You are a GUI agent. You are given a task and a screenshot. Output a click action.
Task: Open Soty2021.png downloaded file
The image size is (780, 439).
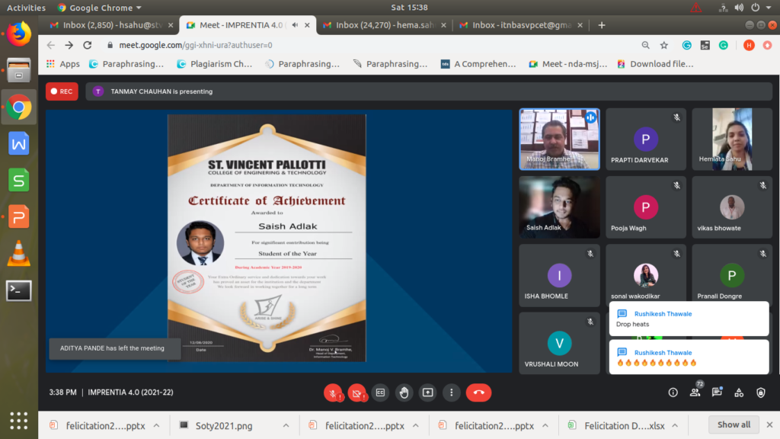click(223, 425)
